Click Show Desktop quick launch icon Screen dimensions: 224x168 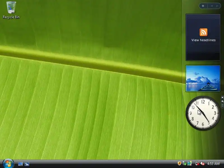coord(20,164)
